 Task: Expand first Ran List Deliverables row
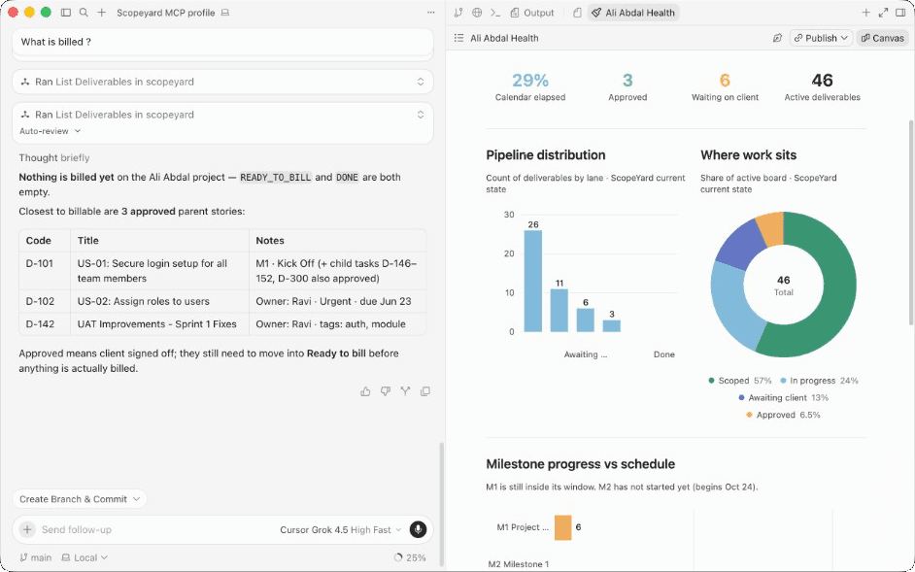coord(222,82)
